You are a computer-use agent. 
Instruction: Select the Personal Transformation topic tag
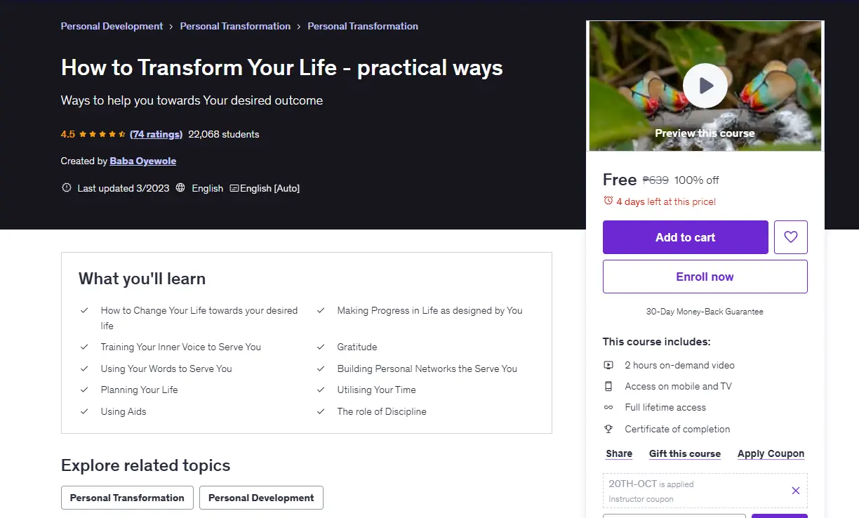tap(127, 498)
